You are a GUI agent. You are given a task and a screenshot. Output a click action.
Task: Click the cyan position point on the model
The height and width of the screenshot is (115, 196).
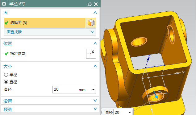point(156,97)
